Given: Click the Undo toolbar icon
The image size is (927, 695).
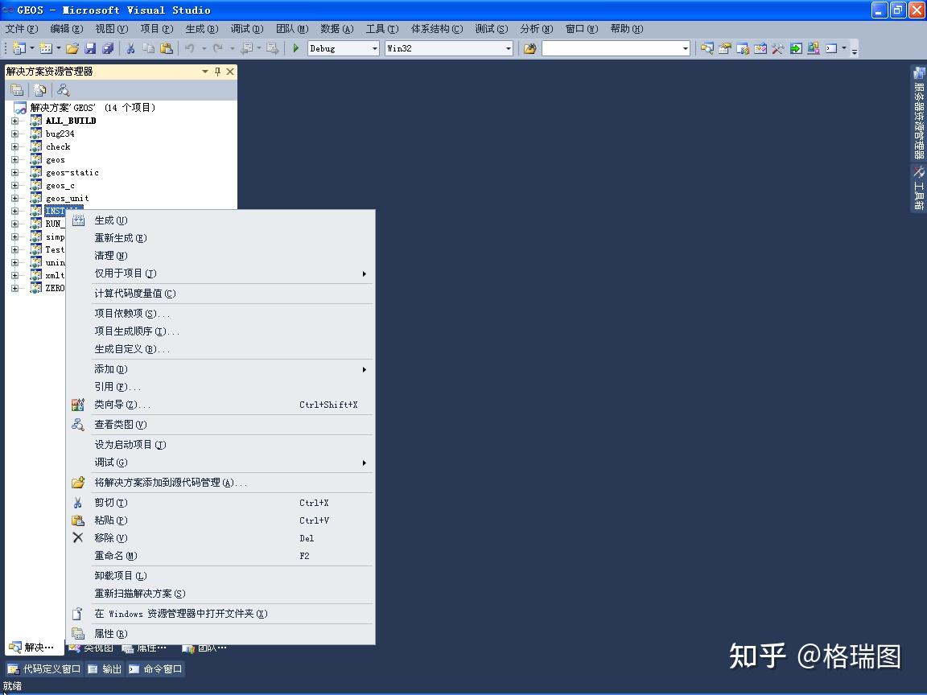Looking at the screenshot, I should pos(191,48).
